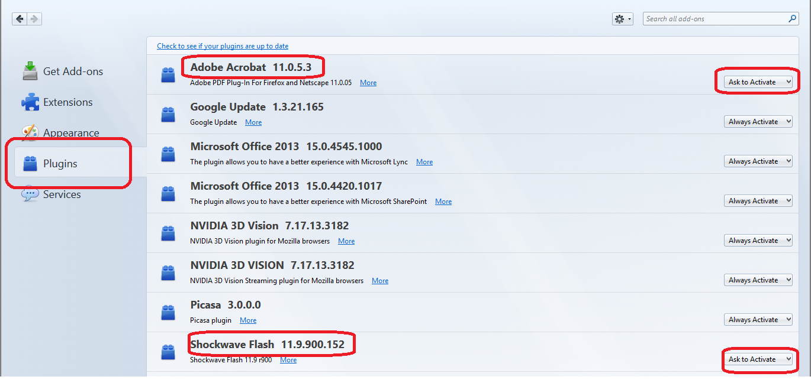Screen dimensions: 811x383
Task: Click Adobe PDF Plug-In For Firefox description
Action: pos(271,83)
